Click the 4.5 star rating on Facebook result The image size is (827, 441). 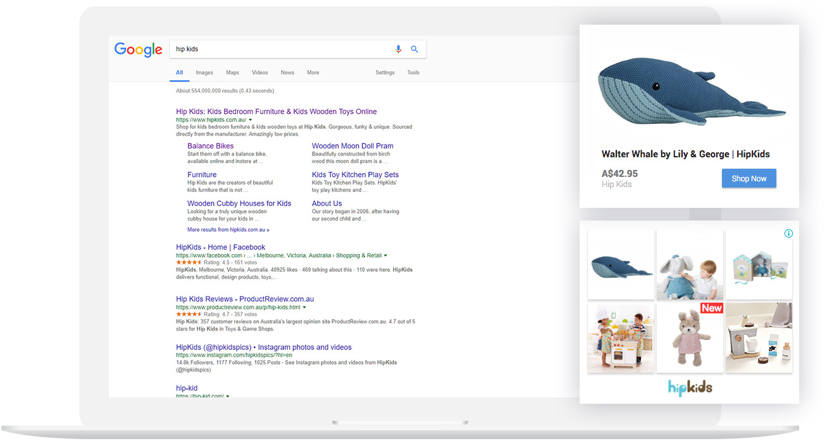click(189, 262)
